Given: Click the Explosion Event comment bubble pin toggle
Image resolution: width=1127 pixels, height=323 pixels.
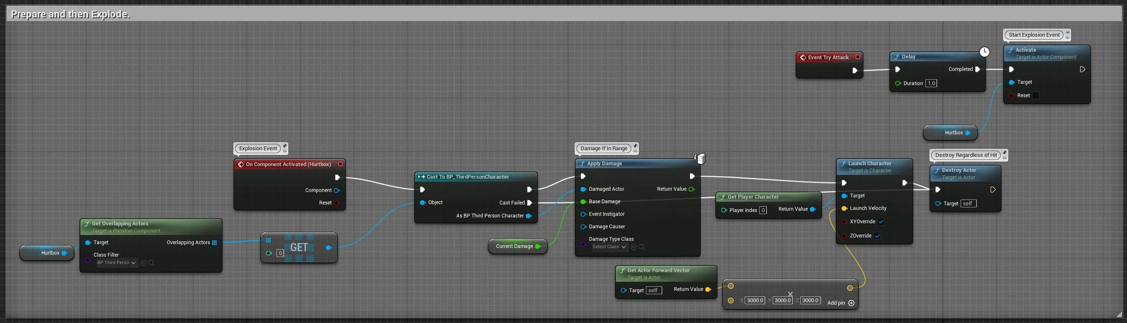Looking at the screenshot, I should [x=284, y=146].
